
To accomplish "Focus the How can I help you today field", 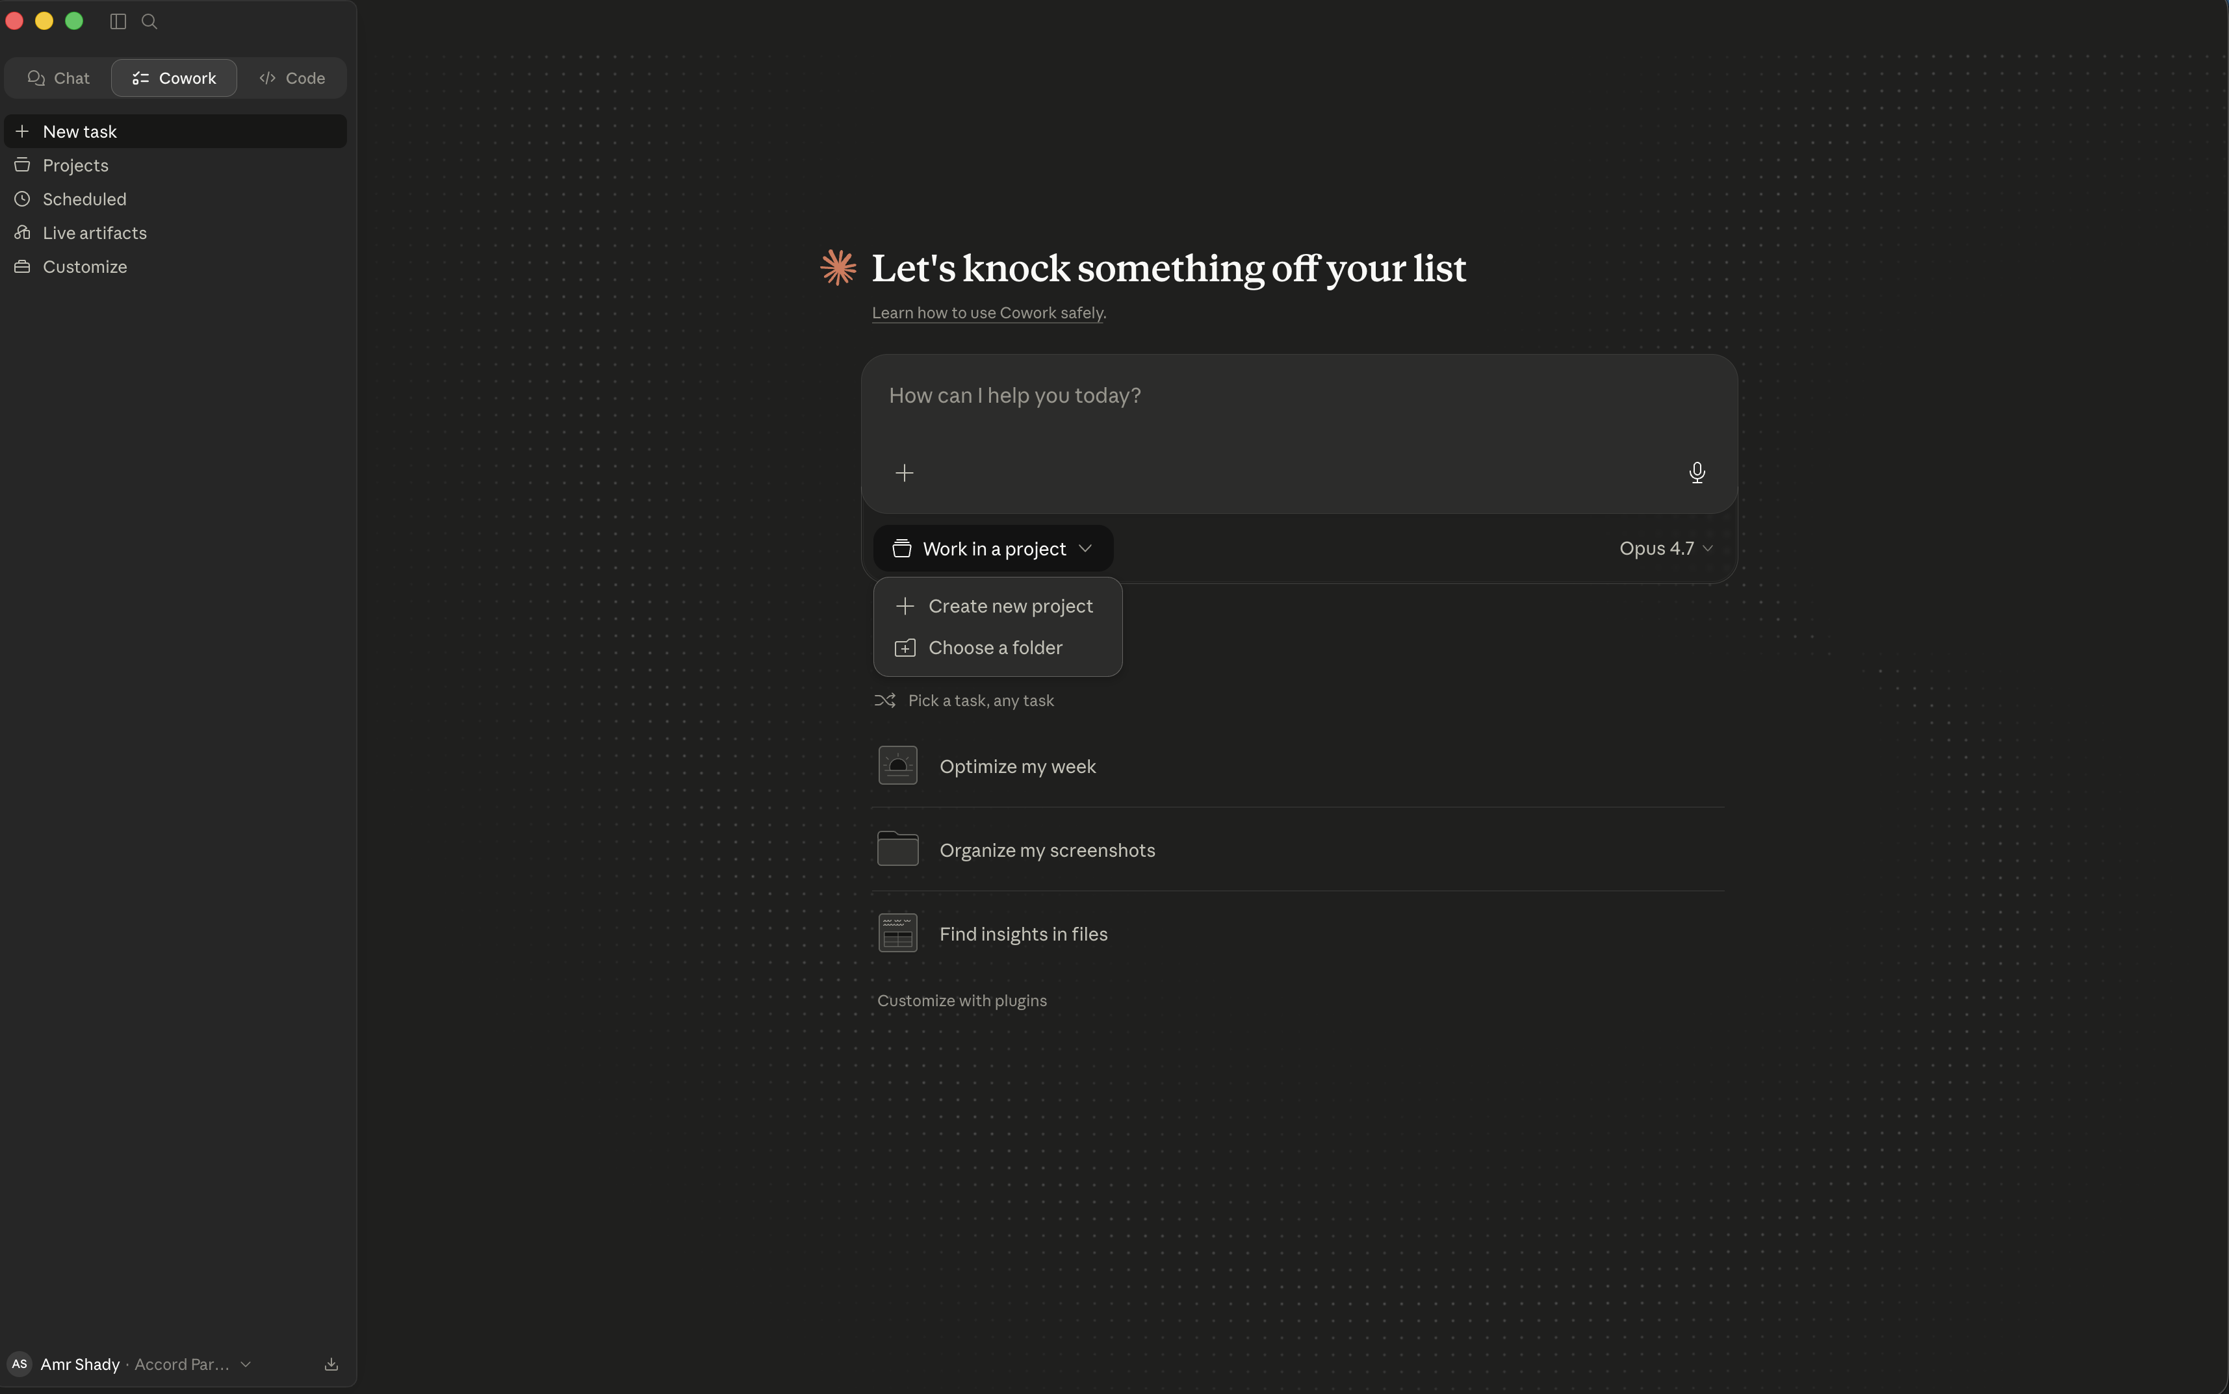I will (1298, 396).
